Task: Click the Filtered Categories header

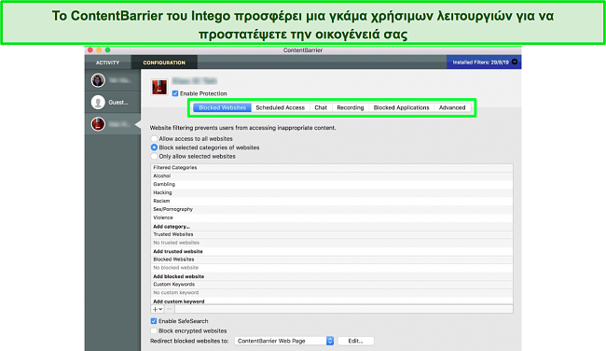Action: point(332,168)
